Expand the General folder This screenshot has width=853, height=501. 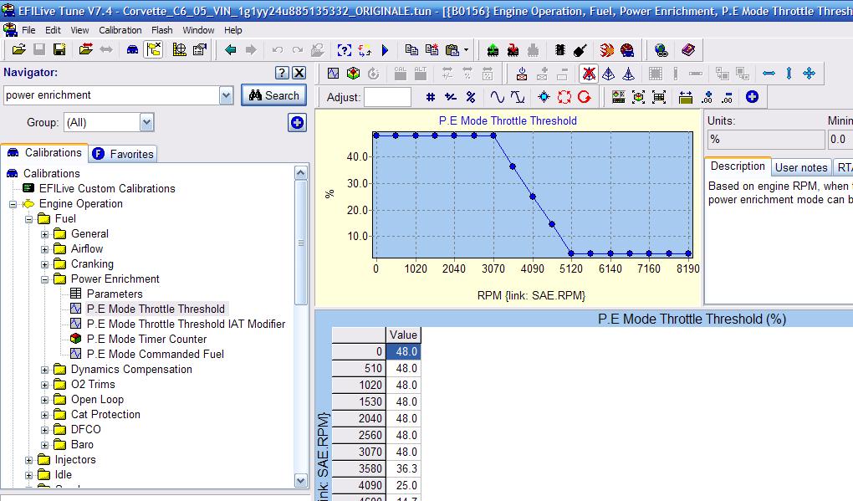[44, 234]
